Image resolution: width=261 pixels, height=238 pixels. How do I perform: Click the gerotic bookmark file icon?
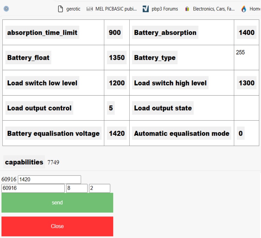click(61, 9)
